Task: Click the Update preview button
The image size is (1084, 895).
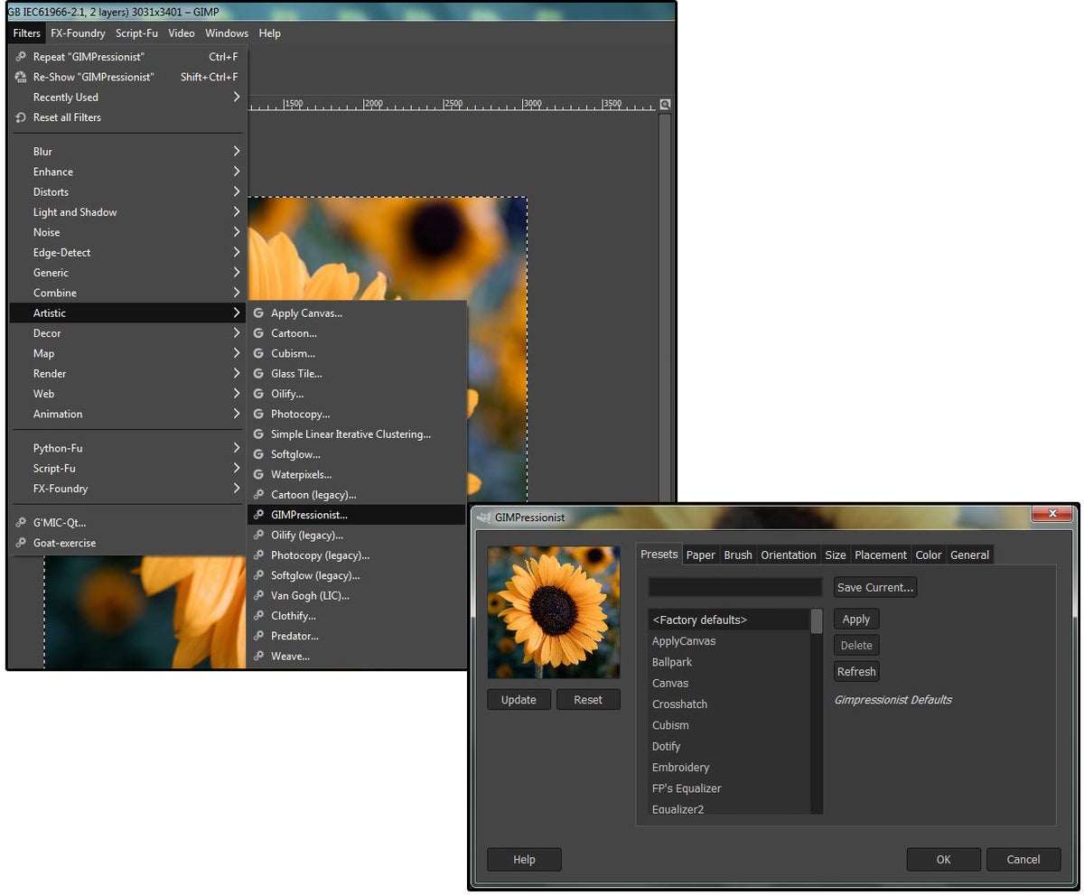Action: [x=519, y=699]
